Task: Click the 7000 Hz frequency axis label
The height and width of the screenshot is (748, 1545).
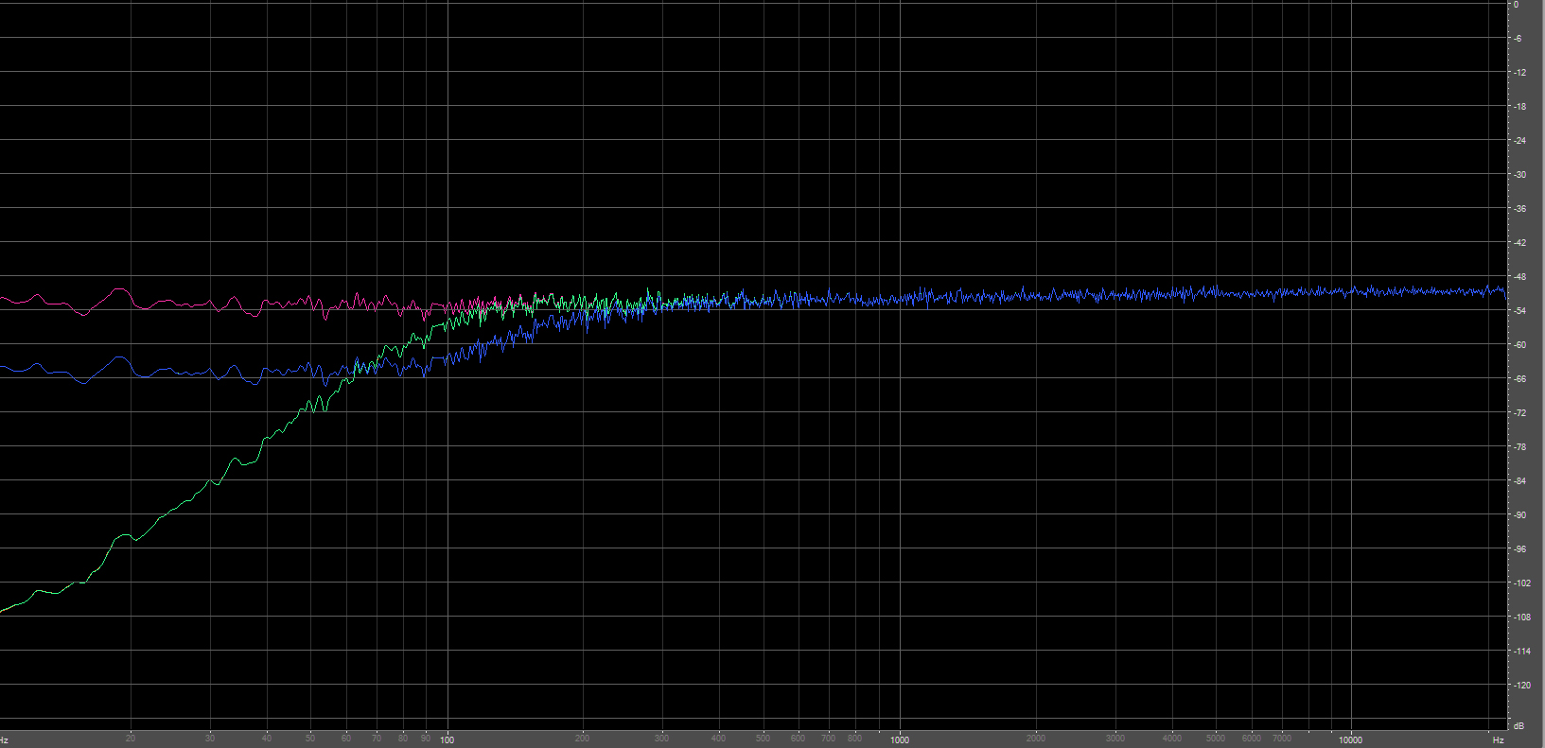Action: pyautogui.click(x=1281, y=739)
